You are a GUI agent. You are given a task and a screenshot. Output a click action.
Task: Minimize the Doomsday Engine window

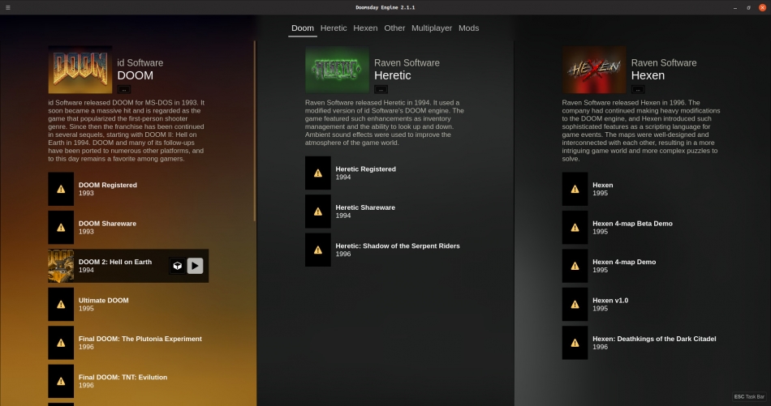coord(735,7)
